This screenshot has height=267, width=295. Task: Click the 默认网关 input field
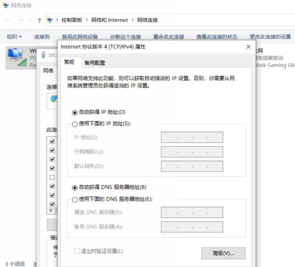pyautogui.click(x=192, y=166)
